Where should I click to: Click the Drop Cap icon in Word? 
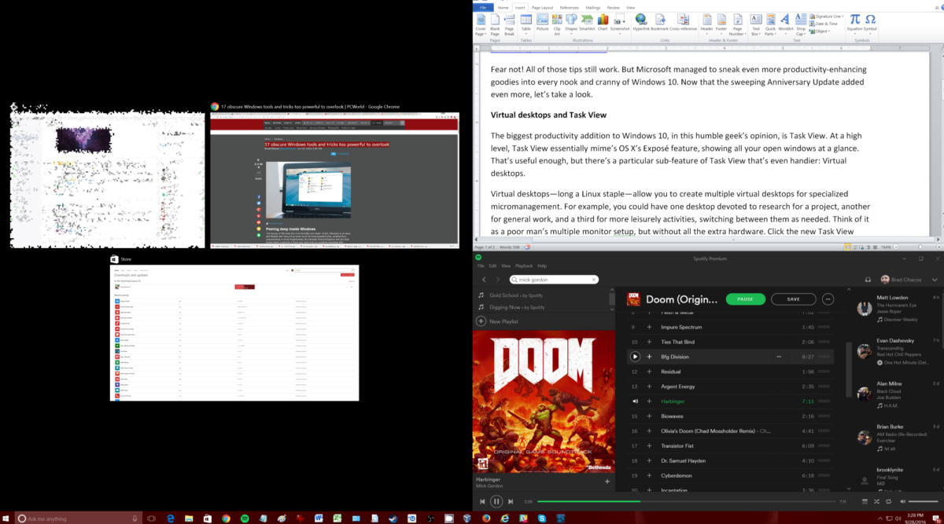[x=801, y=24]
